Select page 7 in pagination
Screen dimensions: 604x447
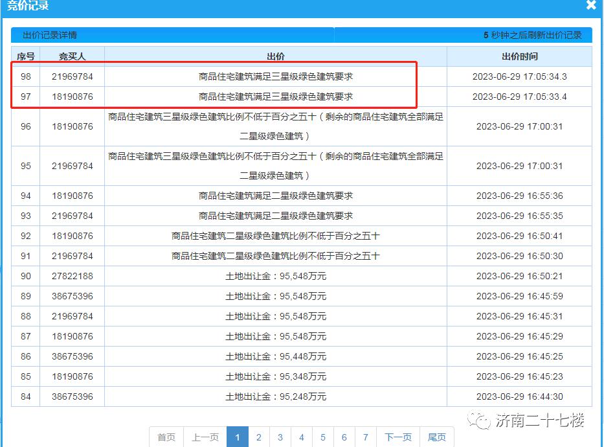tap(366, 437)
